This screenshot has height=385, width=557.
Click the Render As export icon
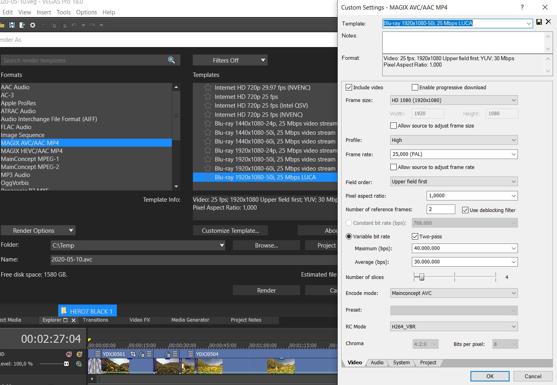pos(22,25)
